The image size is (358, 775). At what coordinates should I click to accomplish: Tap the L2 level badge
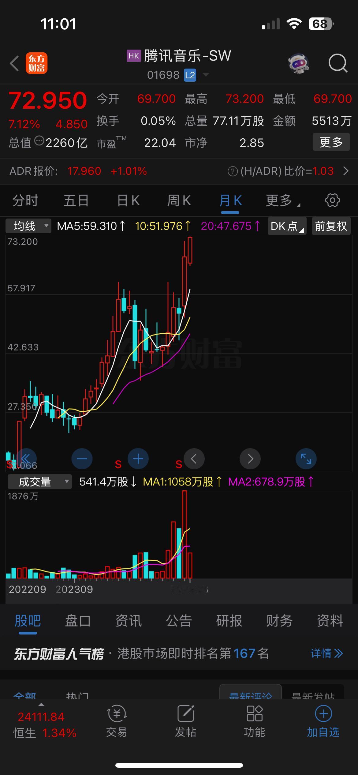(x=190, y=75)
